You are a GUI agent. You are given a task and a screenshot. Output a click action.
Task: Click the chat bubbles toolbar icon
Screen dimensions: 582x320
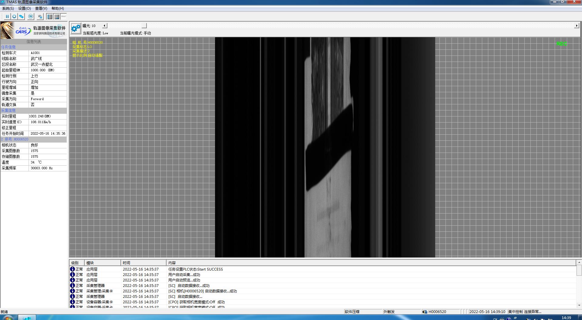[40, 16]
